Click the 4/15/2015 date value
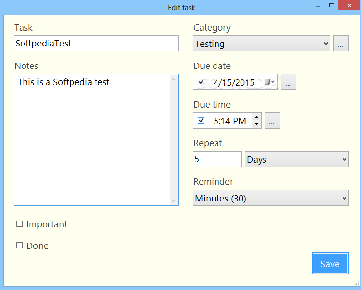This screenshot has width=361, height=290. coord(234,82)
